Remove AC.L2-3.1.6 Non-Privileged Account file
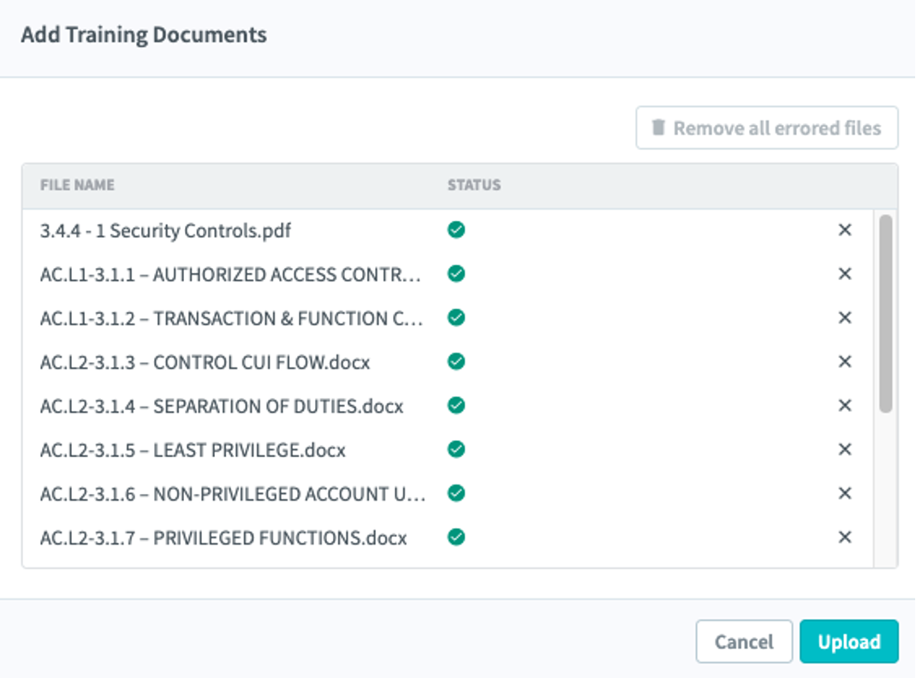916x678 pixels. tap(845, 493)
